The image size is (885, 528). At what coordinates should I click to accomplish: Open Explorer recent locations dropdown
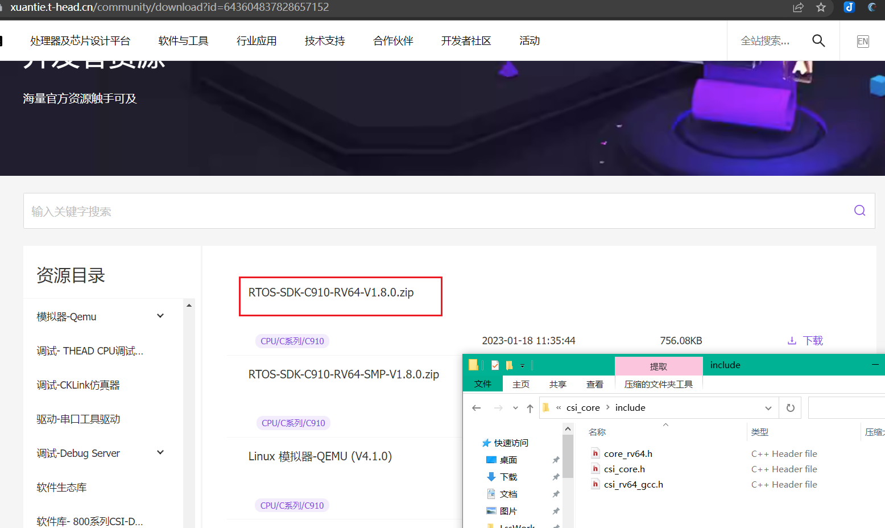click(515, 408)
